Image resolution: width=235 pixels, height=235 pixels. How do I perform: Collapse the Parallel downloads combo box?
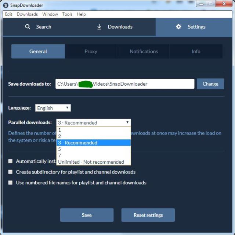coord(94,122)
